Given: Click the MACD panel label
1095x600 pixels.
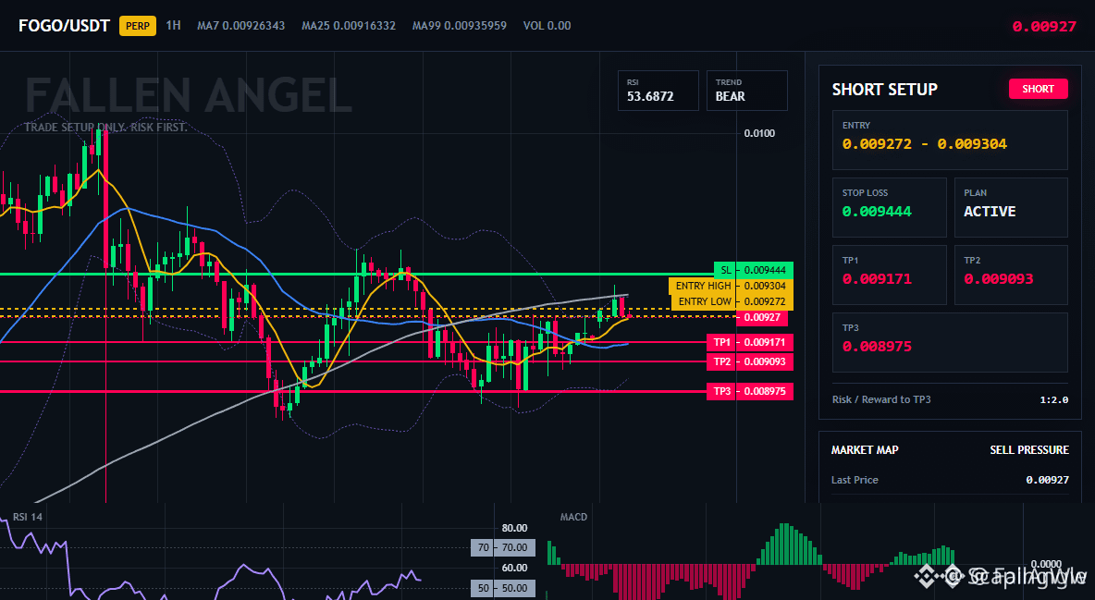Looking at the screenshot, I should (x=573, y=517).
